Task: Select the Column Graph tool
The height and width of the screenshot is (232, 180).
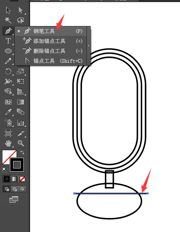Action: [x=21, y=123]
